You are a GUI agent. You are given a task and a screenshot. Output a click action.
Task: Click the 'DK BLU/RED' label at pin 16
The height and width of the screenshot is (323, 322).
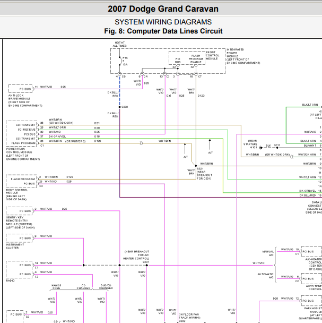pyautogui.click(x=308, y=195)
